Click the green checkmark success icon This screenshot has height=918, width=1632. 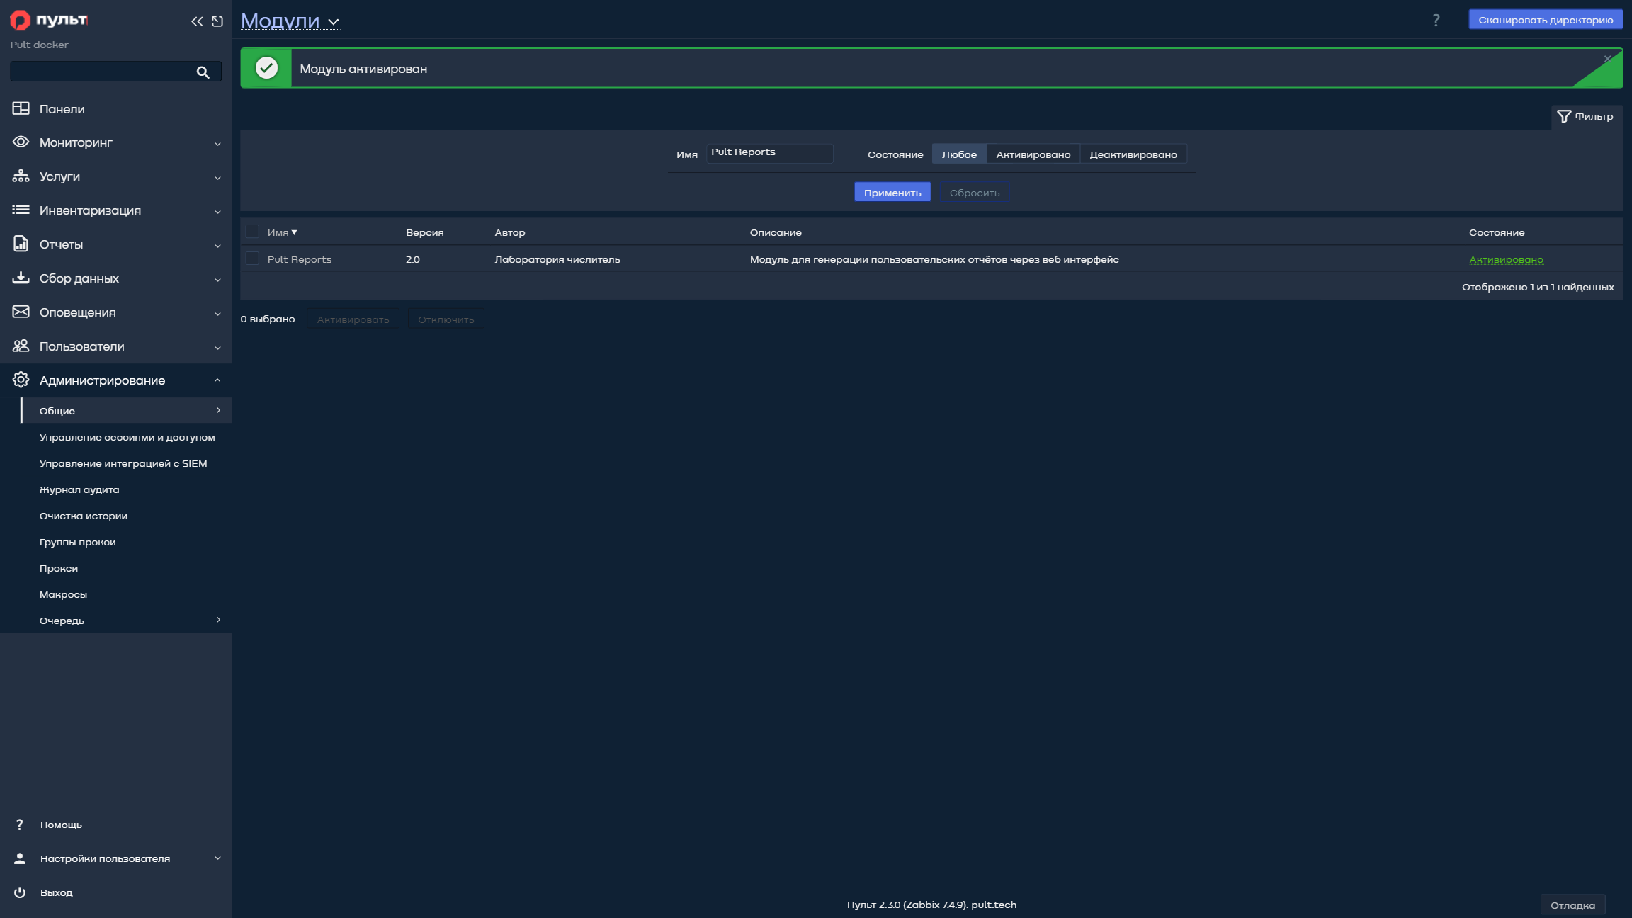pyautogui.click(x=266, y=68)
